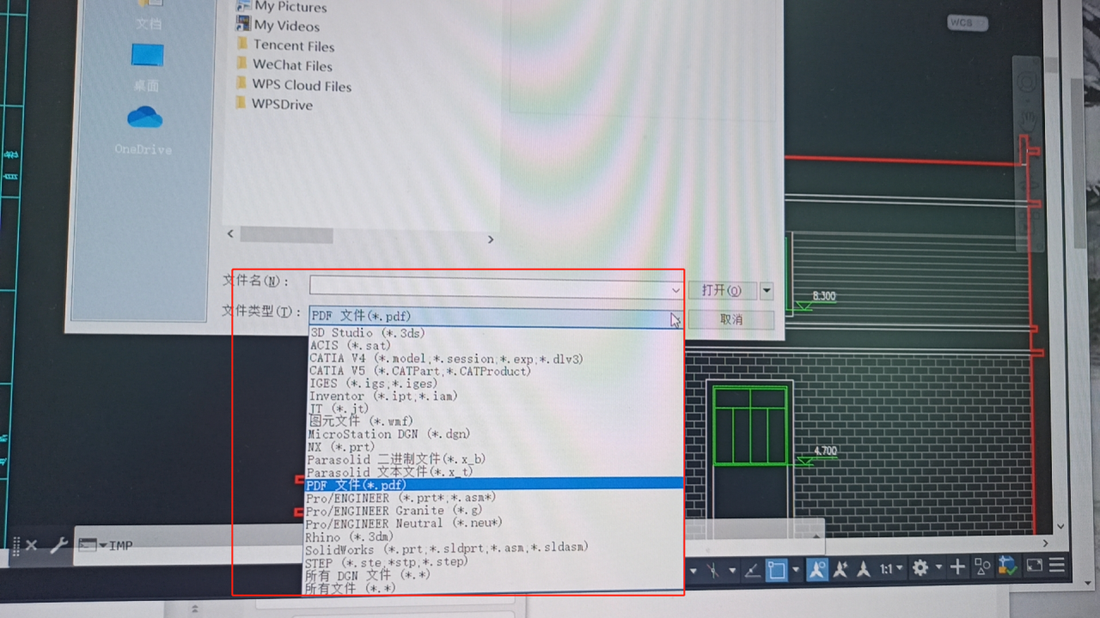1100x618 pixels.
Task: Click the 文件名 file name input field
Action: (x=490, y=290)
